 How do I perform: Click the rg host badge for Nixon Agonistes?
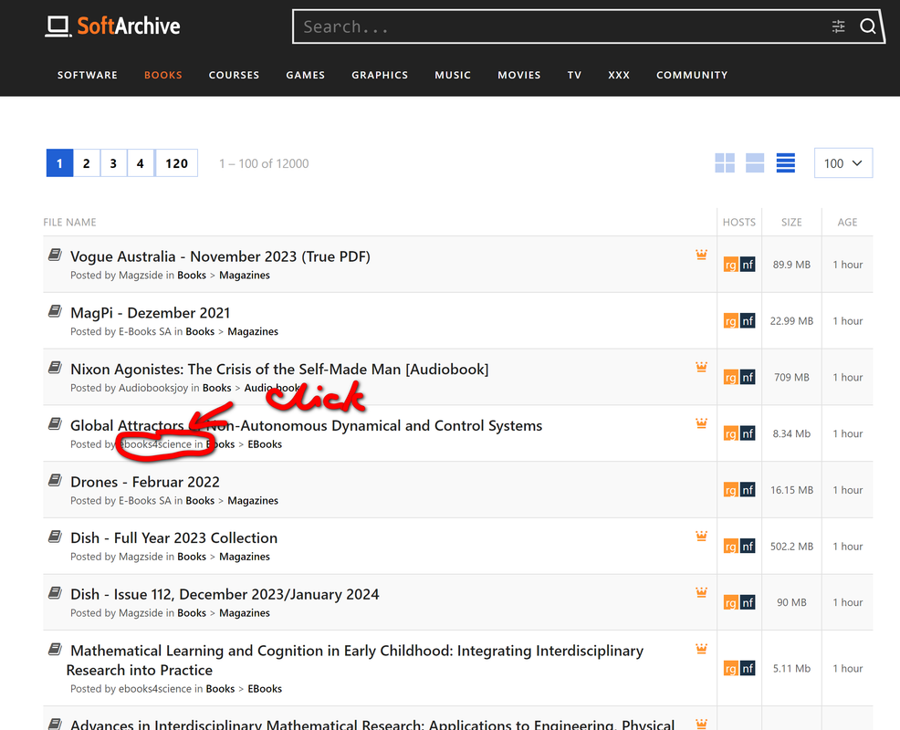point(730,377)
